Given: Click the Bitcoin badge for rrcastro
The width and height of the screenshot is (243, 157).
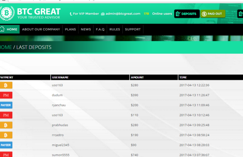Looking at the screenshot, I should point(6,135).
